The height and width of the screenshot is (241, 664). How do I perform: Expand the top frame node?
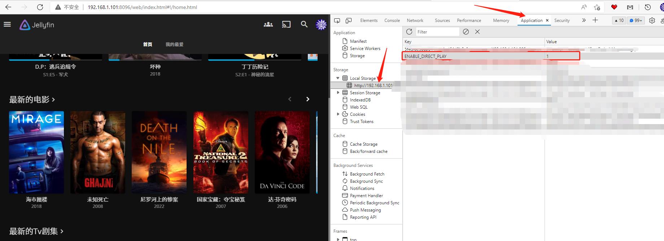(x=338, y=239)
